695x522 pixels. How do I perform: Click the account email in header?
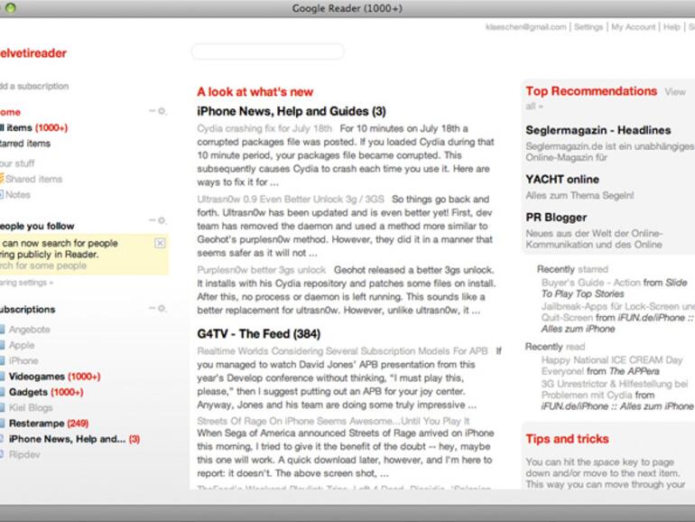525,27
